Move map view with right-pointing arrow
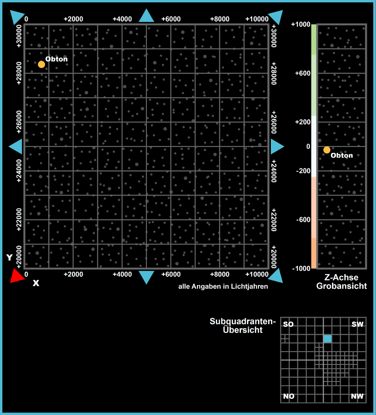The image size is (376, 415). (x=277, y=146)
